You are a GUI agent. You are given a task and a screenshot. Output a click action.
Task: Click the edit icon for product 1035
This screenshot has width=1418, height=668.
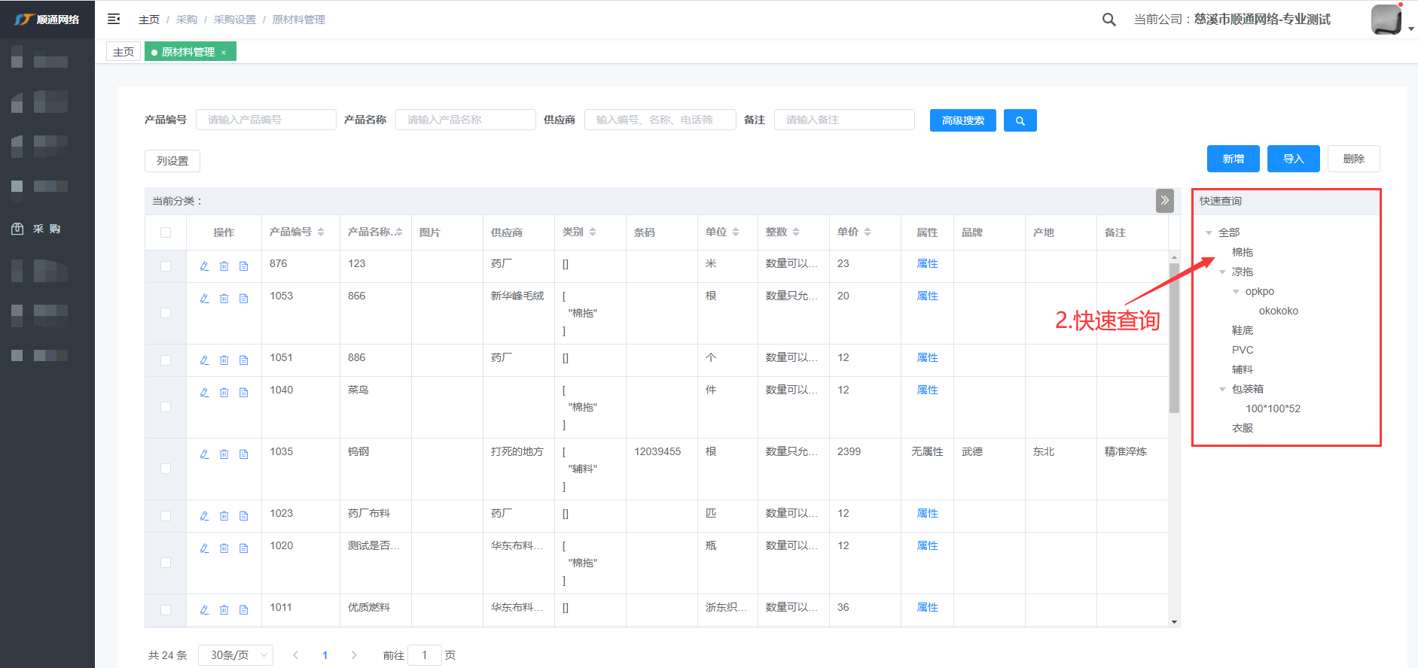point(204,454)
